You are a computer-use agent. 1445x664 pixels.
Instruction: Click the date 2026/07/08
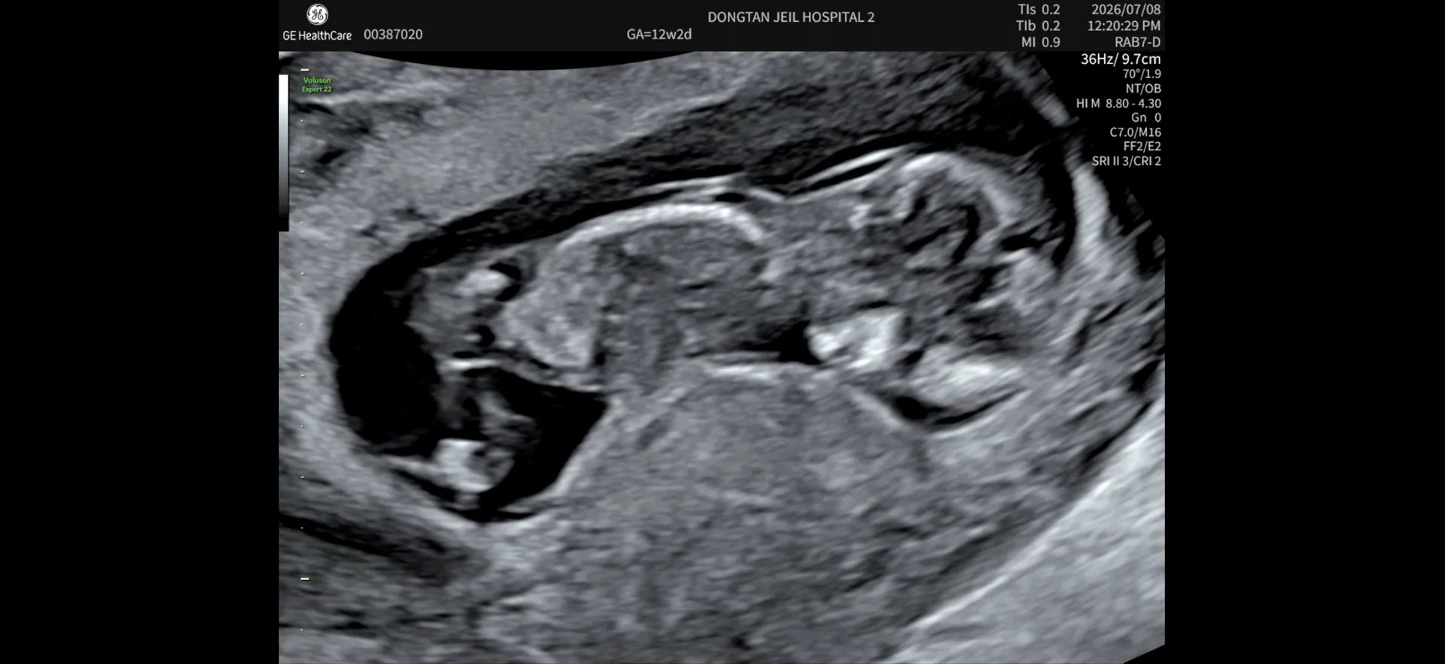click(1126, 10)
